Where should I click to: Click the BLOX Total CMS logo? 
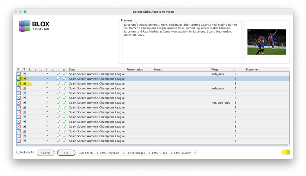coord(34,26)
